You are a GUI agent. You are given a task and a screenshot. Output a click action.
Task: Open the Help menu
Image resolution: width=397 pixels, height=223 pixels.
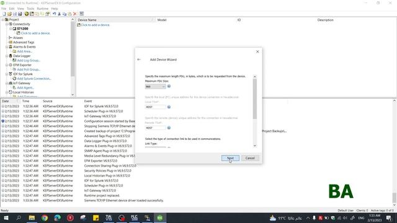[x=55, y=8]
